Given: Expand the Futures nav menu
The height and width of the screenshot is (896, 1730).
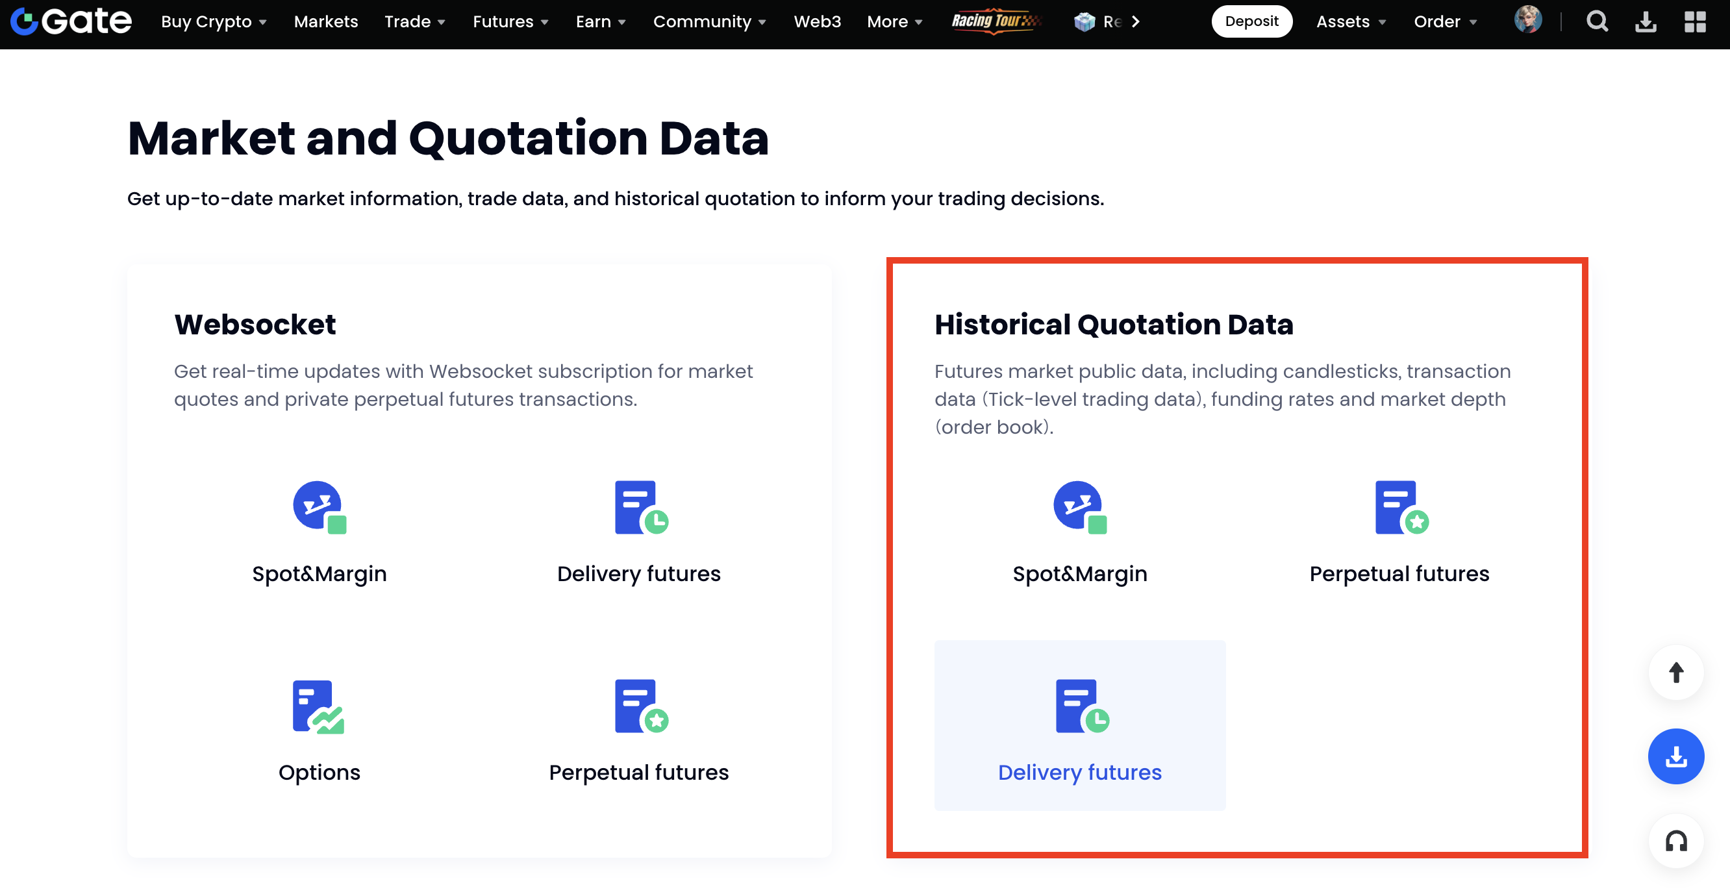Looking at the screenshot, I should tap(510, 21).
